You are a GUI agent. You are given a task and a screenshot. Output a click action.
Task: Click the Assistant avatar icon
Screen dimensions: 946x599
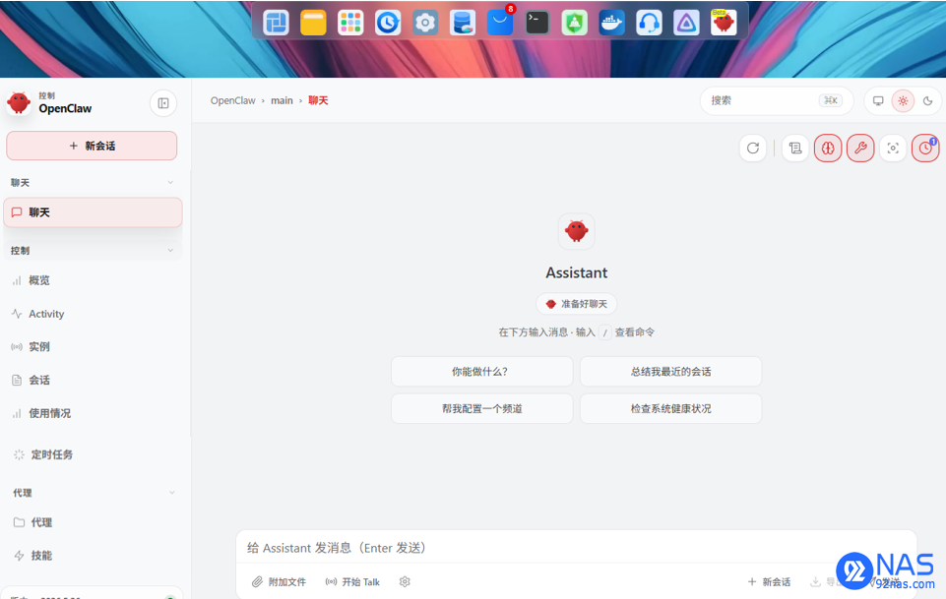pyautogui.click(x=576, y=231)
